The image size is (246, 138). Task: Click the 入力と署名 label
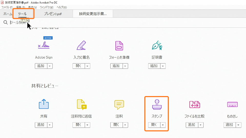81,57
